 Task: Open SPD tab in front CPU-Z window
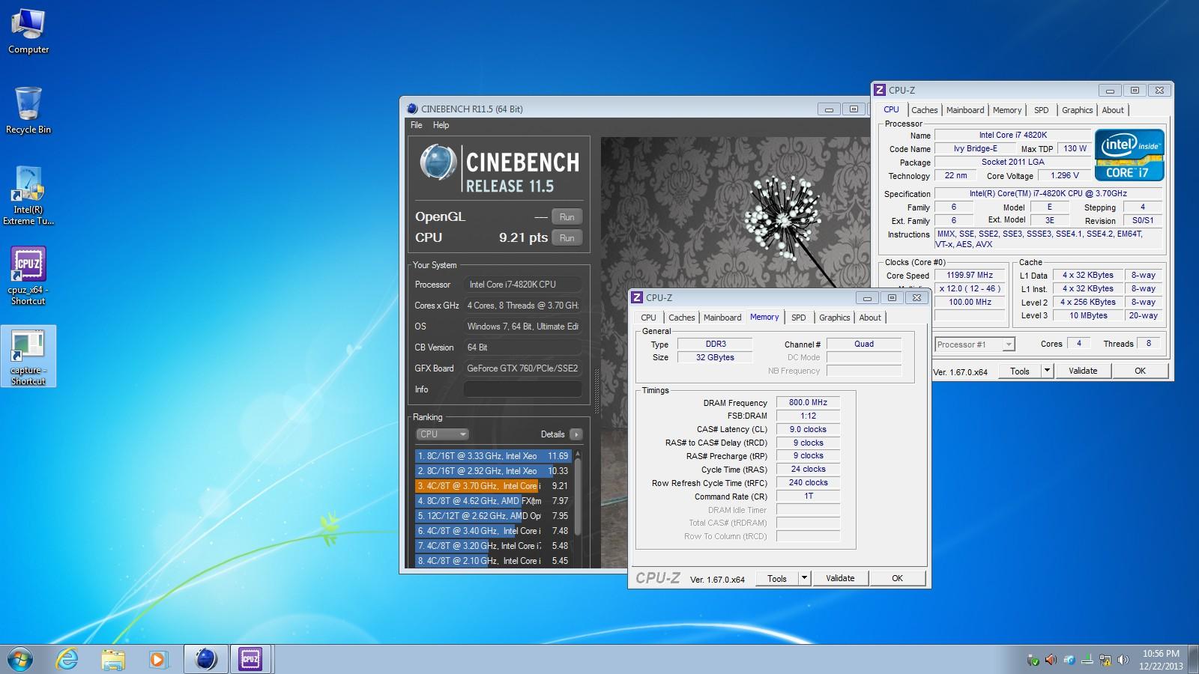click(799, 318)
